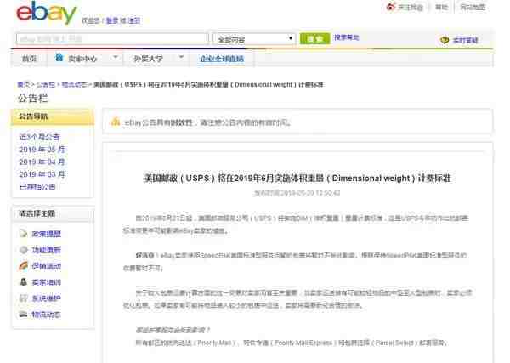Open the 外贸大学 navigation tab
Screen dimensions: 510x363
tap(148, 59)
